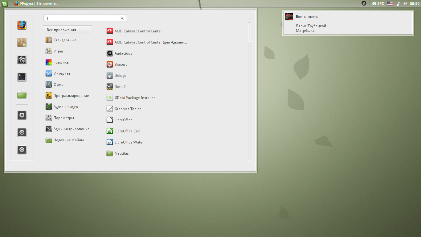Open the Software Manager favorites icon
Viewport: 421px width, 237px height.
22,42
